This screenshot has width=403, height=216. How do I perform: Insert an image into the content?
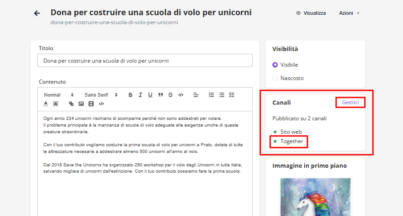tap(81, 104)
